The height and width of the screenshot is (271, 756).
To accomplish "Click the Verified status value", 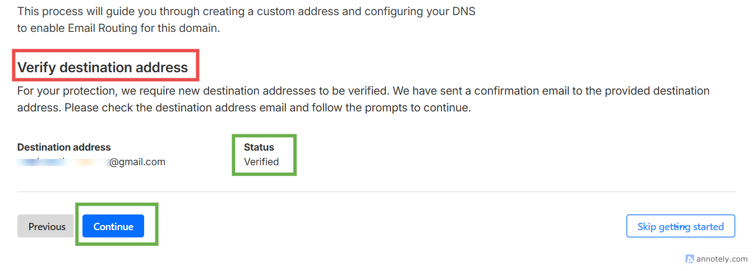I will coord(261,162).
